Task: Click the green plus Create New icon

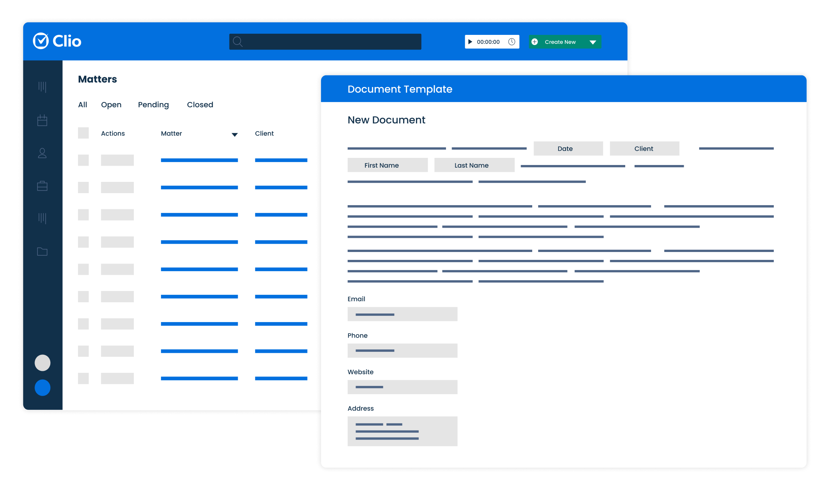Action: coord(535,42)
